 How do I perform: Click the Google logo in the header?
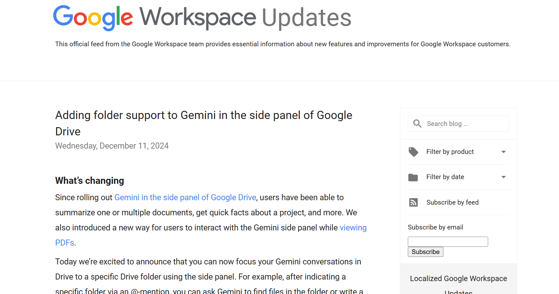coord(93,17)
